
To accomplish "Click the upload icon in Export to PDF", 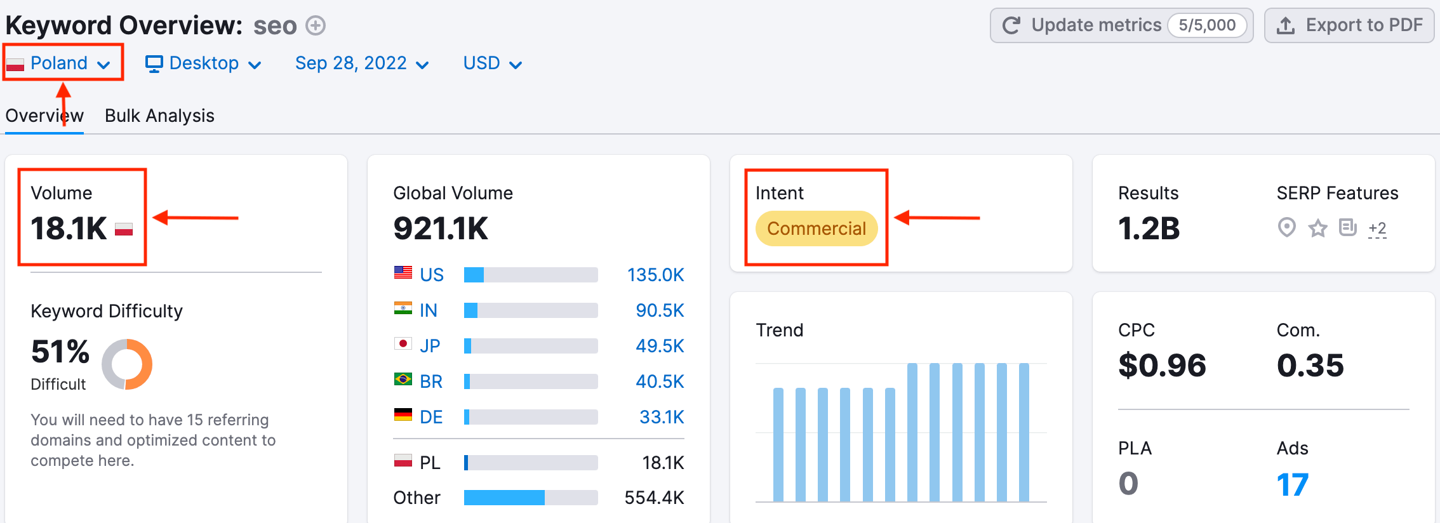I will coord(1286,25).
